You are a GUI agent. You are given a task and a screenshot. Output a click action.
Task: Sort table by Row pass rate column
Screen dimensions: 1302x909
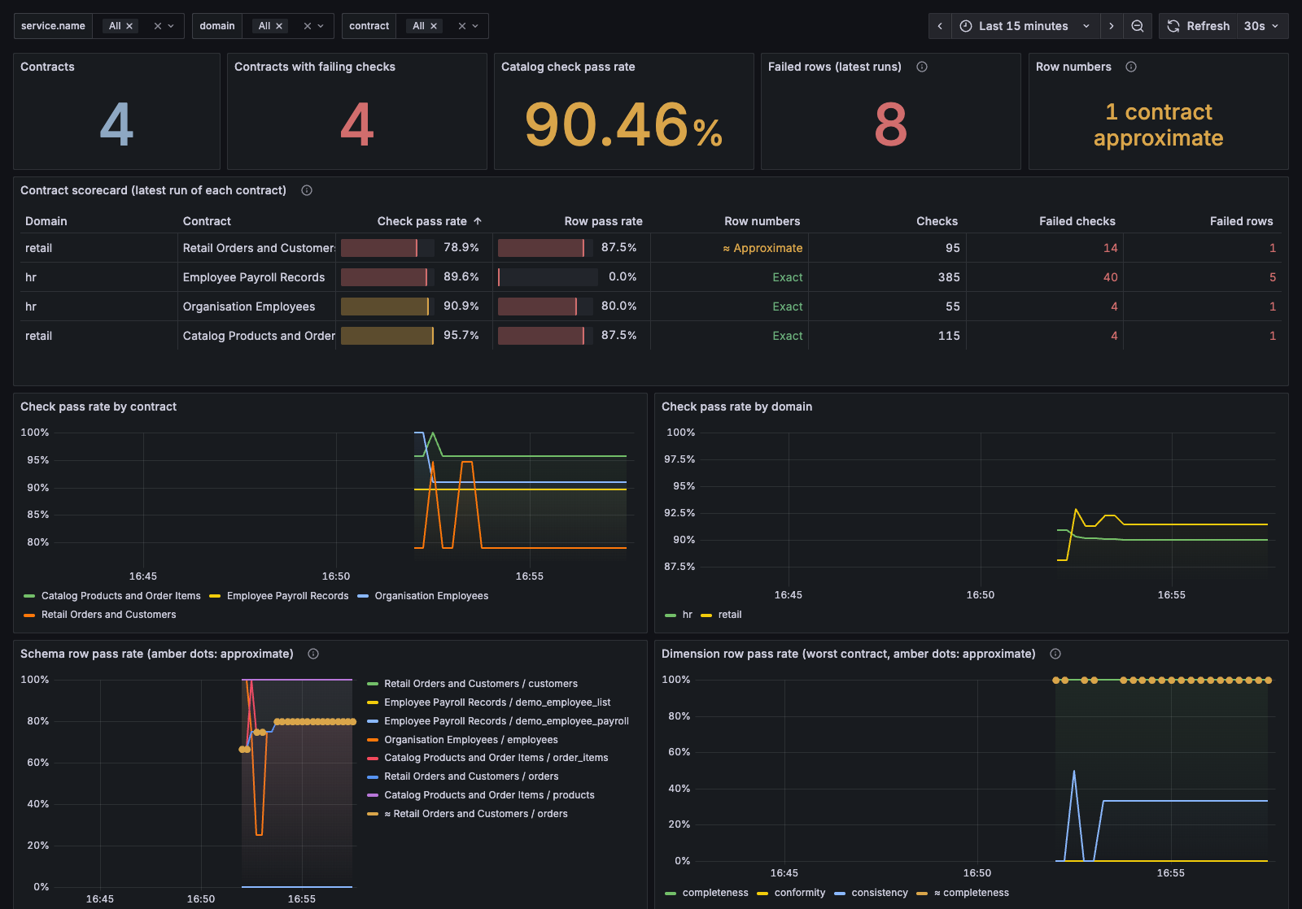[604, 221]
